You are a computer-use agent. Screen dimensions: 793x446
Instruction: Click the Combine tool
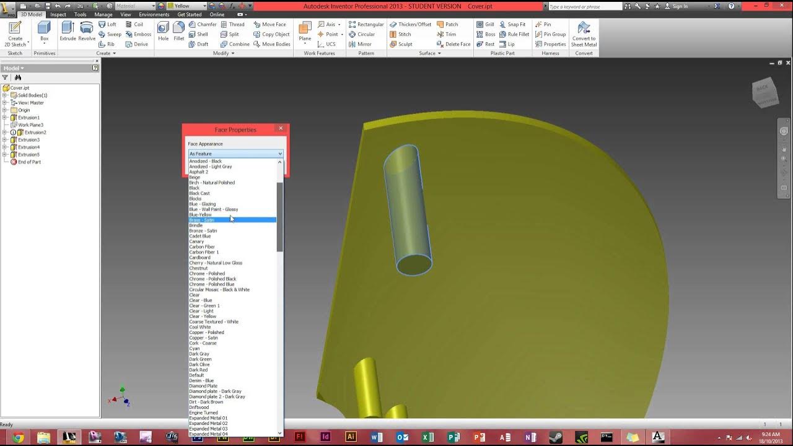(x=235, y=44)
